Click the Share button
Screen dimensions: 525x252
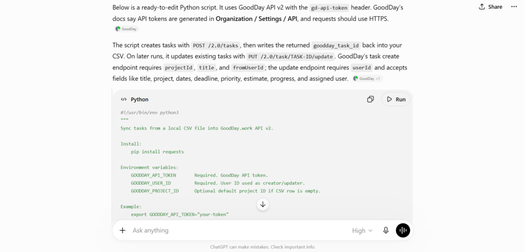point(490,7)
